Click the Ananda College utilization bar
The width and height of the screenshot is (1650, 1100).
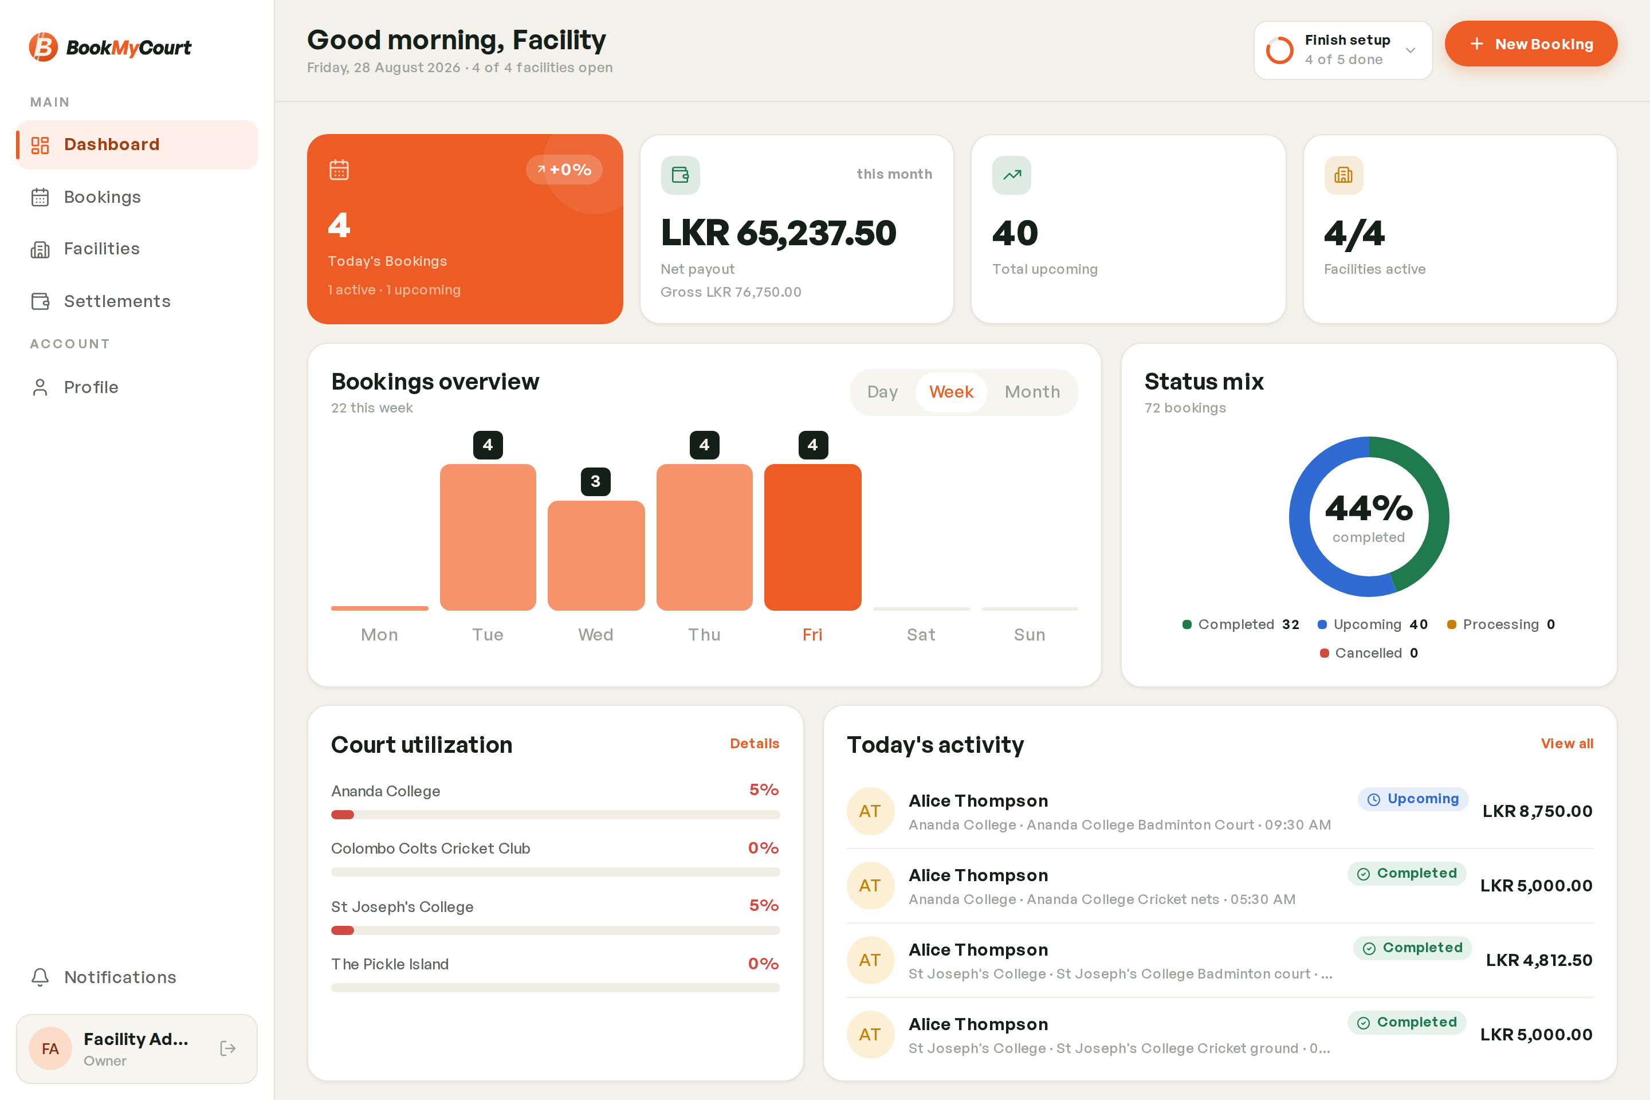[555, 815]
